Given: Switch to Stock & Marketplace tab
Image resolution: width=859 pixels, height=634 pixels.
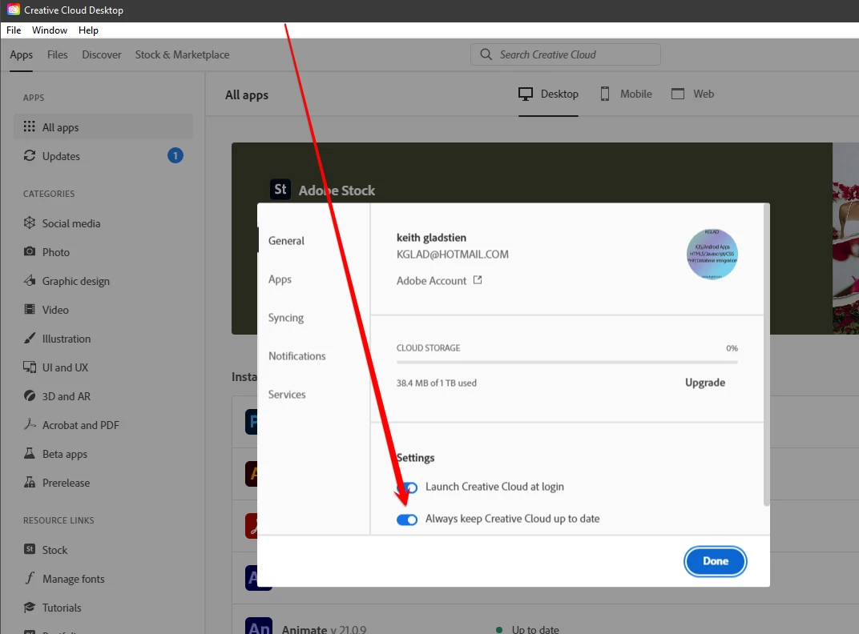Looking at the screenshot, I should [x=183, y=54].
